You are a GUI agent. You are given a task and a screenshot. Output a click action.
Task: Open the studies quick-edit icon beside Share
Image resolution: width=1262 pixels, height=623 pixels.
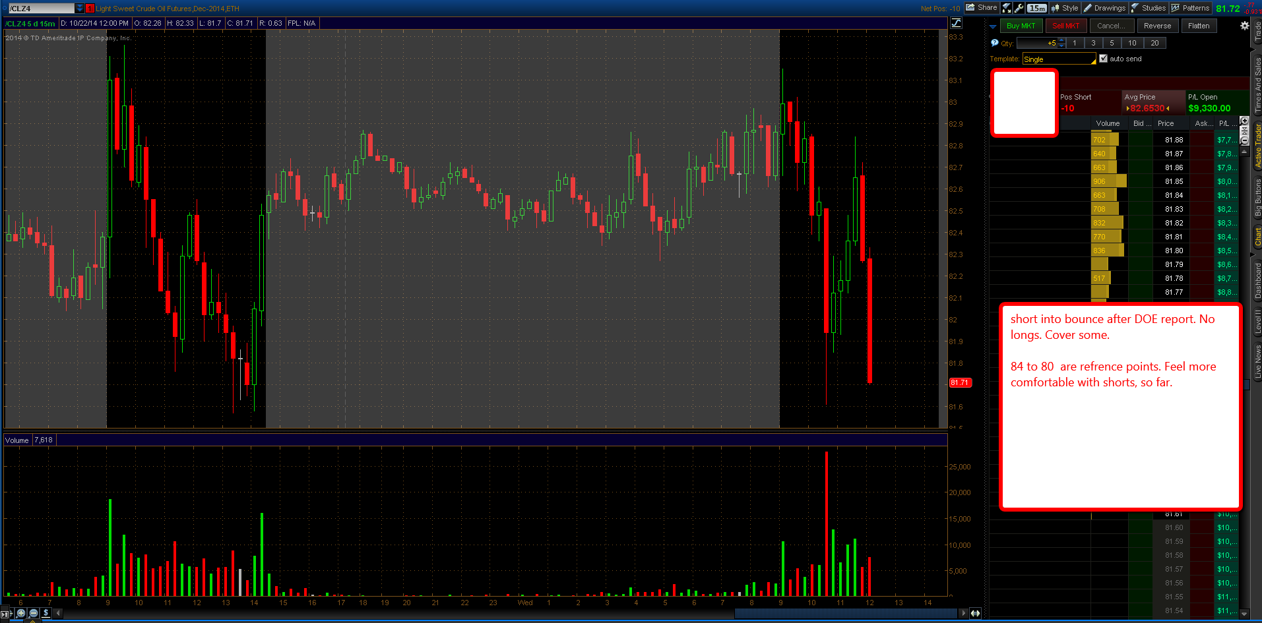tap(1007, 8)
